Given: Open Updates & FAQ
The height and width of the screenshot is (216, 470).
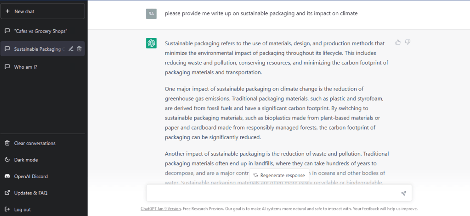Looking at the screenshot, I should tap(30, 193).
